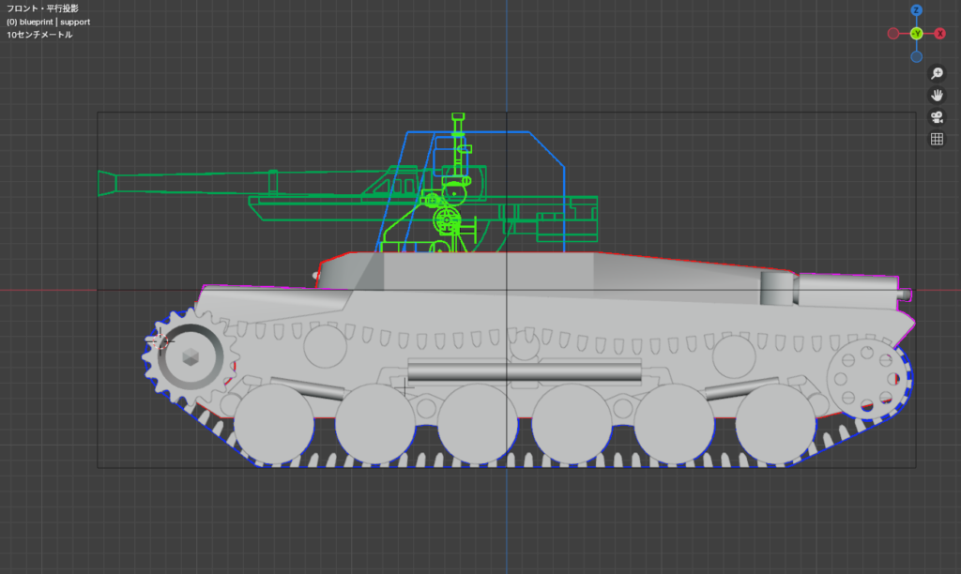Image resolution: width=961 pixels, height=574 pixels.
Task: Click the blueprint | support collection text
Action: [48, 22]
